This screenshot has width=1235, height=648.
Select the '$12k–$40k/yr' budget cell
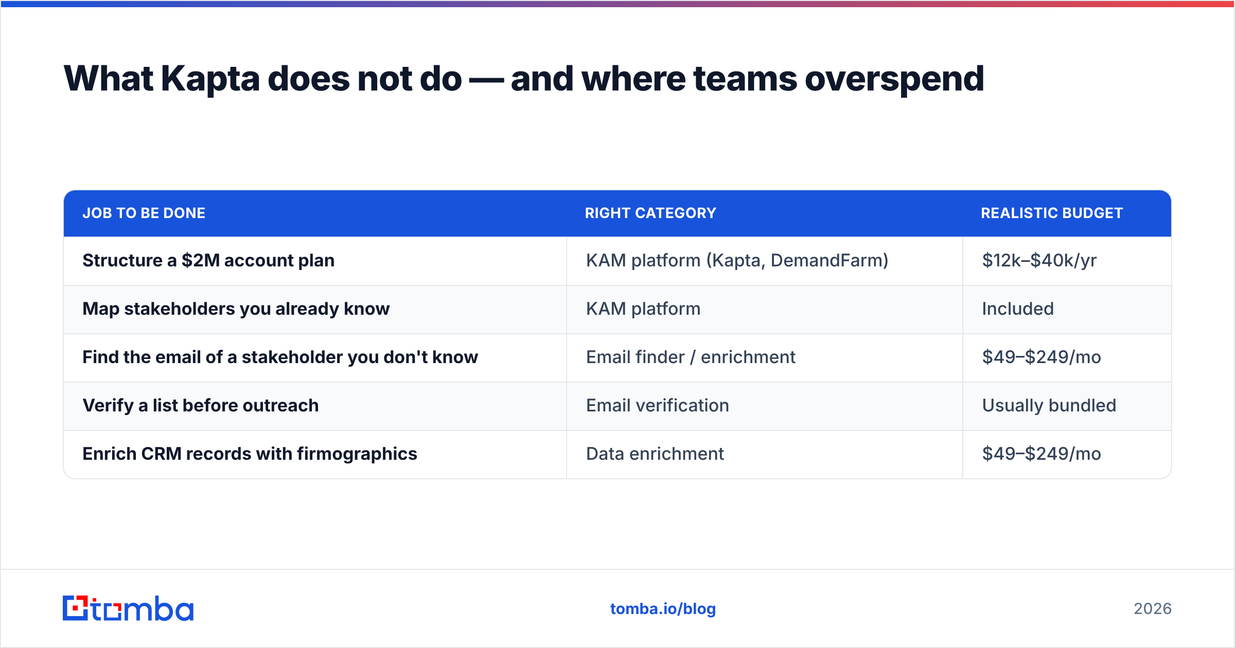[1067, 261]
